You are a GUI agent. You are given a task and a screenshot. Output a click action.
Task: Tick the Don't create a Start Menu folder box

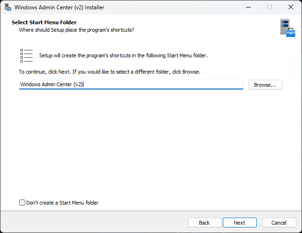pos(22,203)
